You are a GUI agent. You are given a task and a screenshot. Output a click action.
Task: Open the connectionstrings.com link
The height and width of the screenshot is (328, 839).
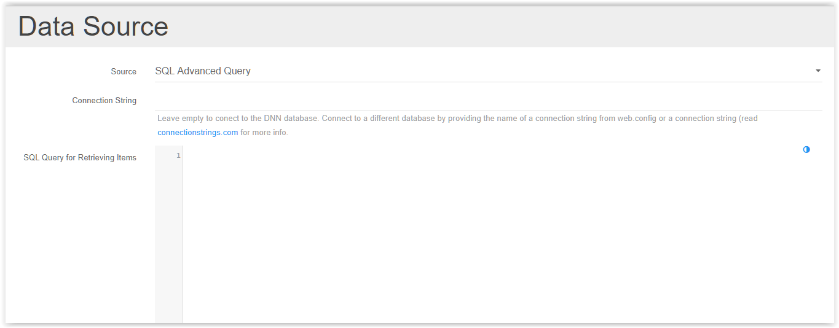point(198,132)
